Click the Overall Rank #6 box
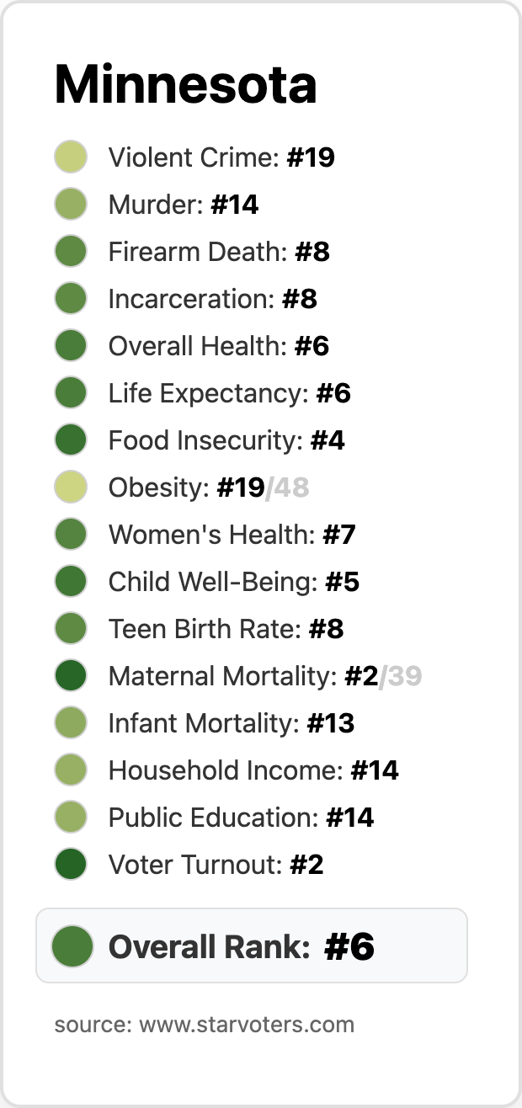Image resolution: width=522 pixels, height=1108 pixels. pyautogui.click(x=252, y=946)
